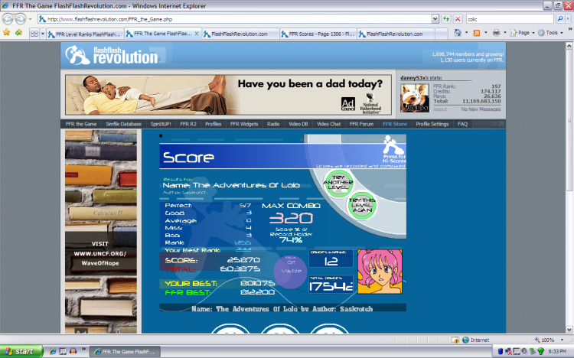Open FFR Store link
The width and height of the screenshot is (574, 358).
(395, 124)
